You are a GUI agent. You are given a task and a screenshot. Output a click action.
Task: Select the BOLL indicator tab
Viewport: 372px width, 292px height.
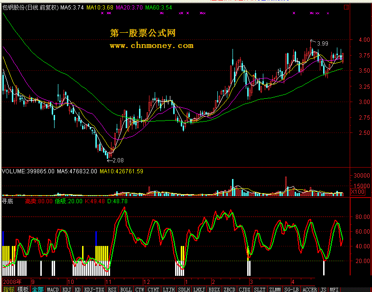point(126,289)
